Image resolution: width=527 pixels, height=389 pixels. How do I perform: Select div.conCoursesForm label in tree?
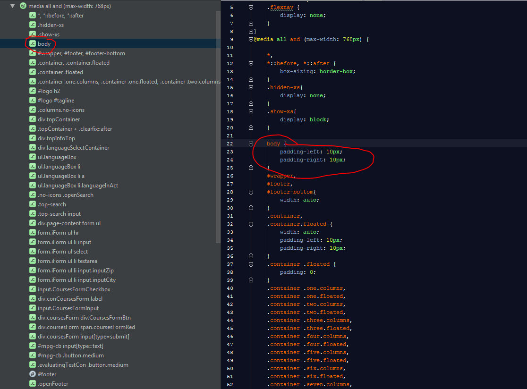70,299
